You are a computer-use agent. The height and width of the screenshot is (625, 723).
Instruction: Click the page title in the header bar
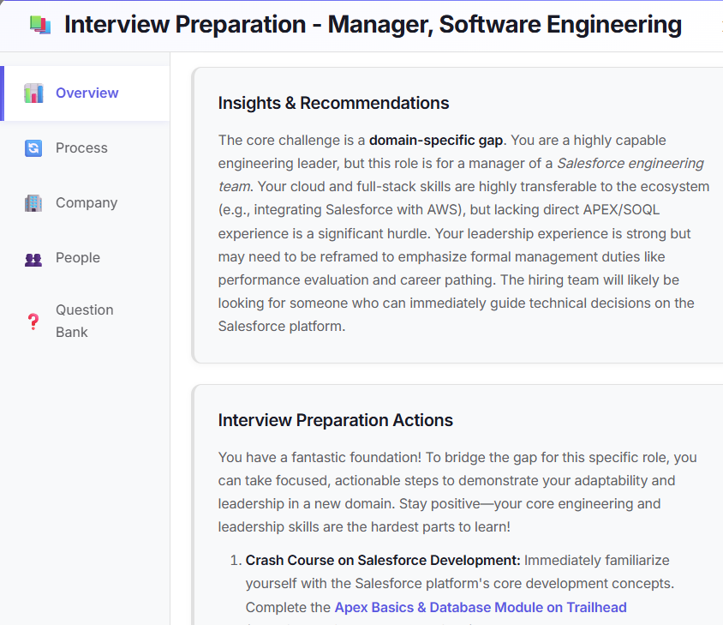click(372, 24)
